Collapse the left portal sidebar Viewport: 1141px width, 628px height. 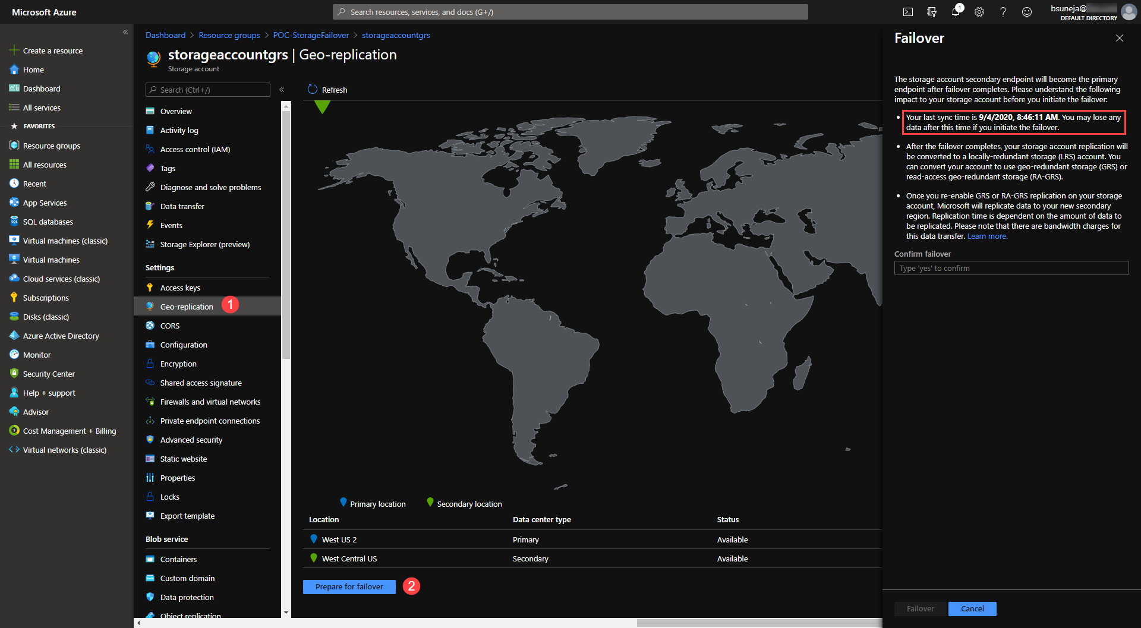point(125,32)
